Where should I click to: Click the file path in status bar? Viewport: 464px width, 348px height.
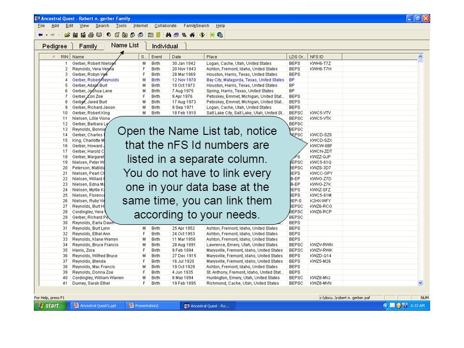(x=345, y=298)
